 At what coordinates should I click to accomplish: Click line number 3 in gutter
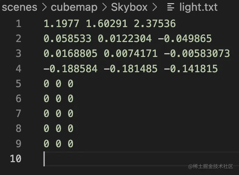(19, 53)
